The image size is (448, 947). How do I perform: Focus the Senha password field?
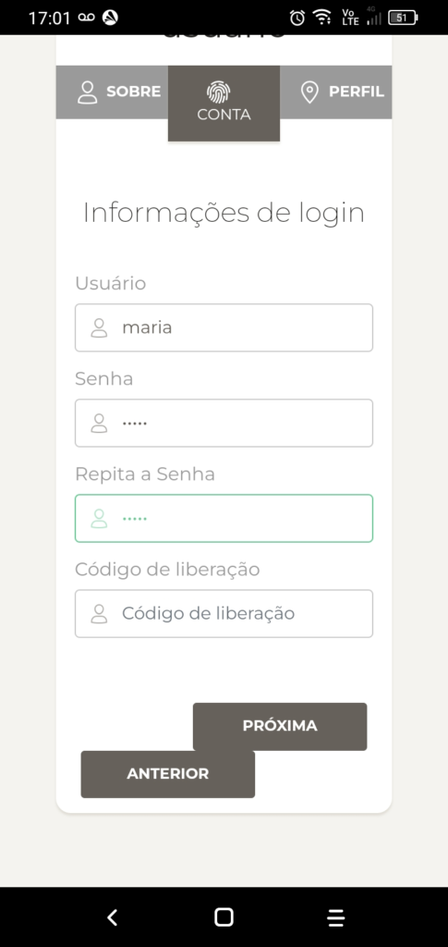[224, 424]
